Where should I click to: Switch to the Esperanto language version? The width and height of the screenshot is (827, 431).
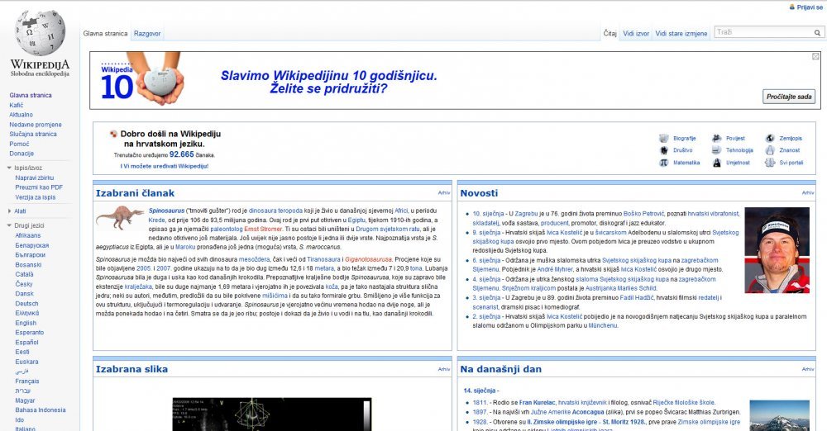(x=30, y=333)
